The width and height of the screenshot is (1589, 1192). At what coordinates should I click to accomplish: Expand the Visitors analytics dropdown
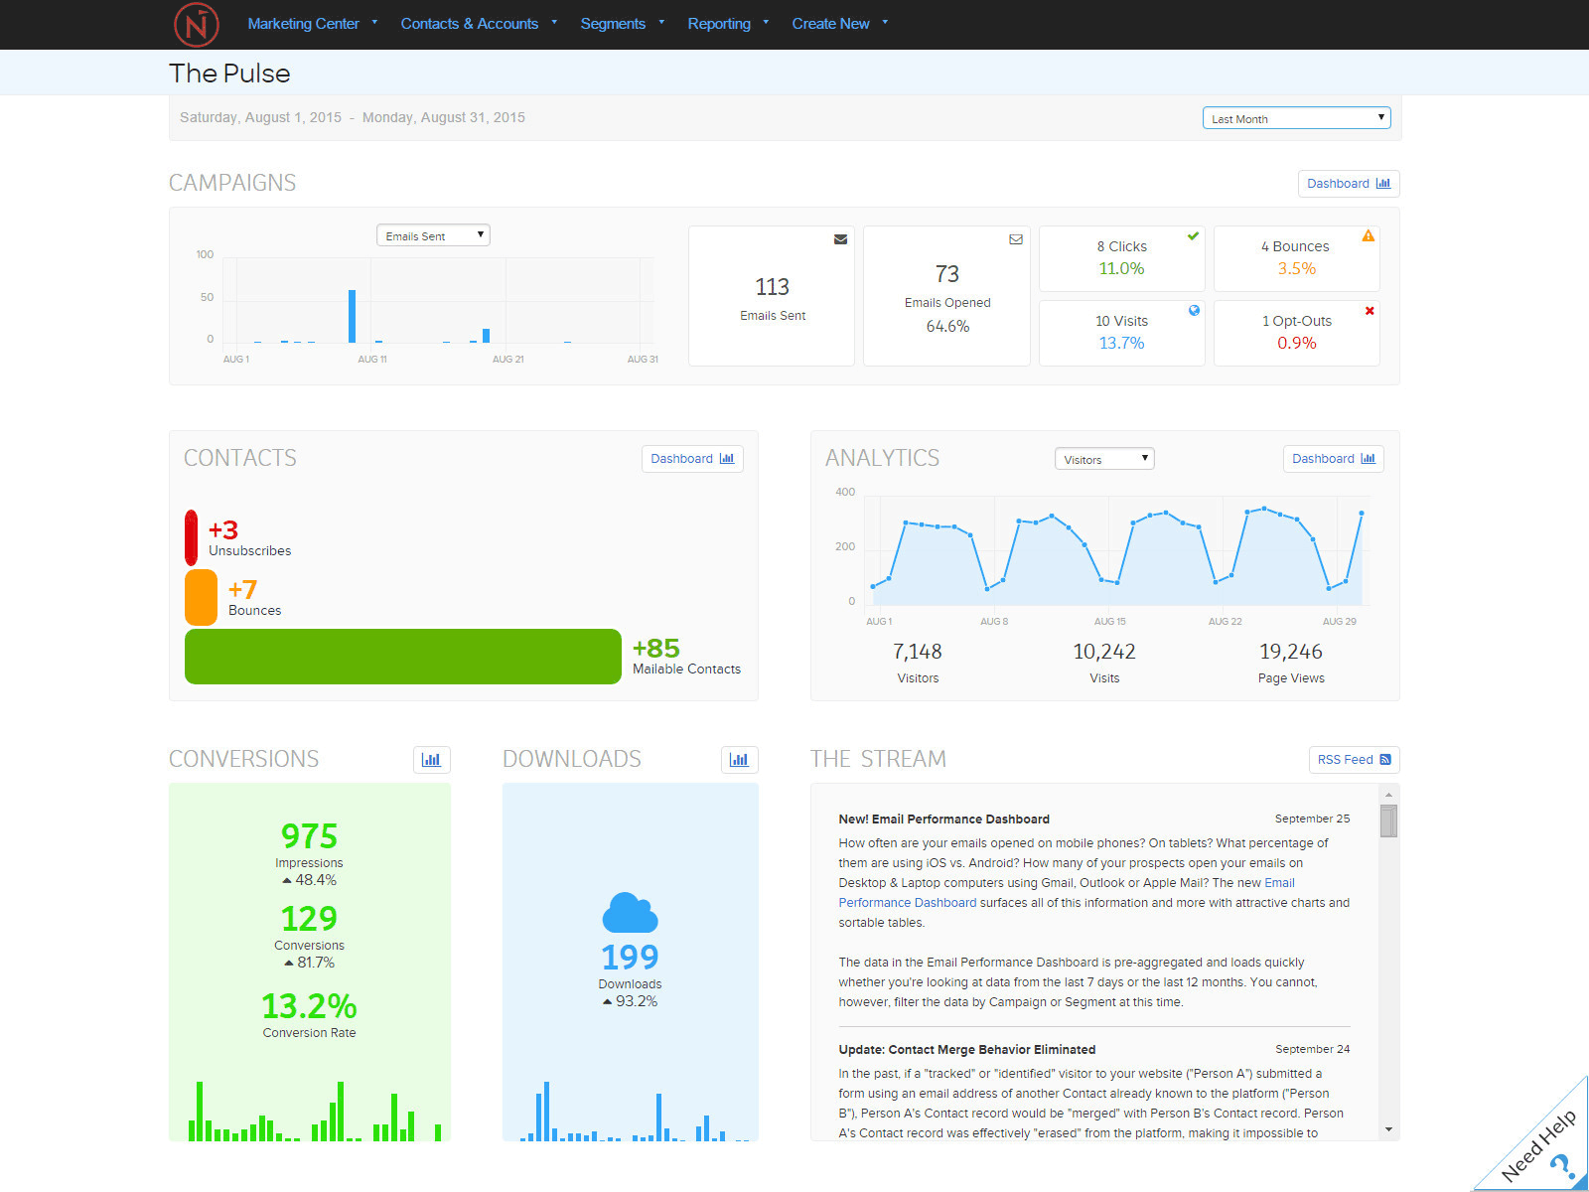(1103, 459)
